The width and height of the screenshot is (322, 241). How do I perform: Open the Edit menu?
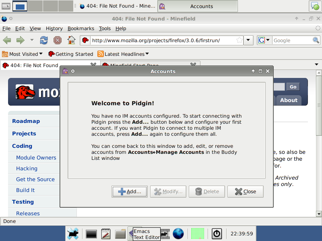click(x=20, y=29)
